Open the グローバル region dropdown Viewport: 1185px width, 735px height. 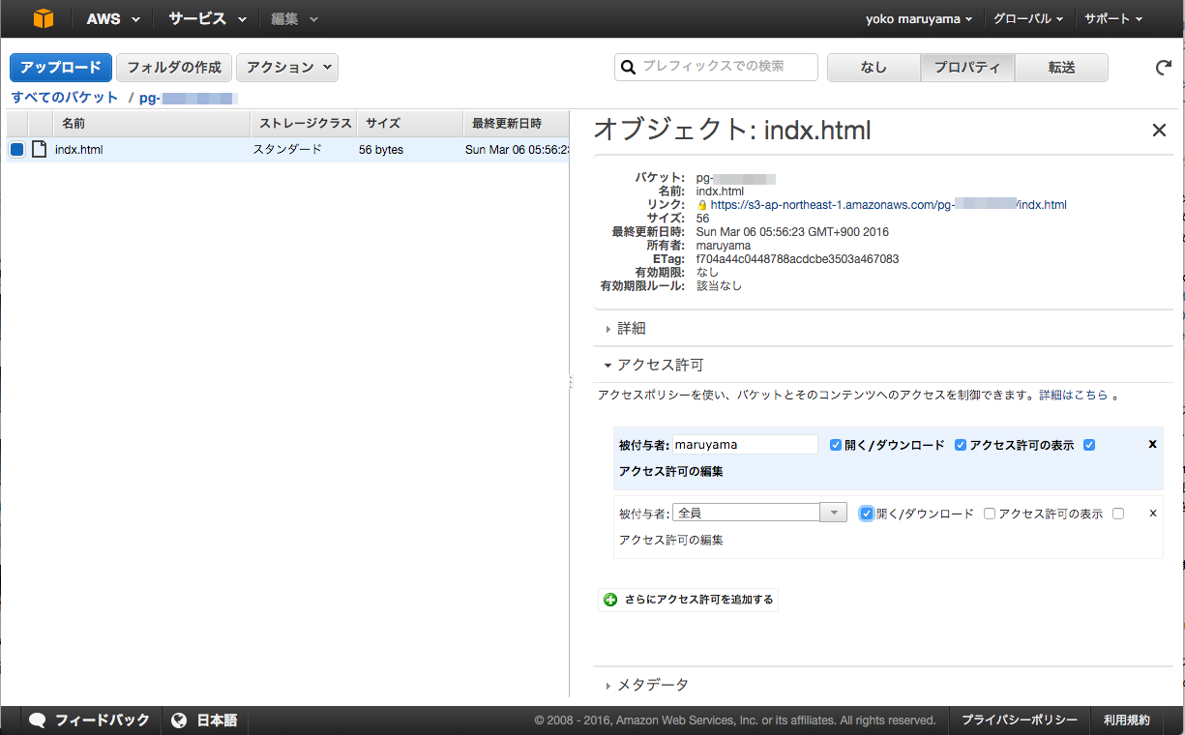click(1028, 18)
